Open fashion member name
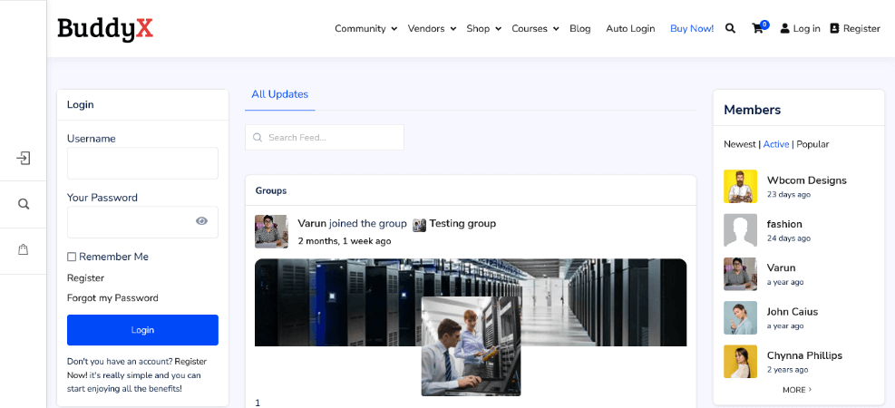The image size is (895, 408). (784, 224)
